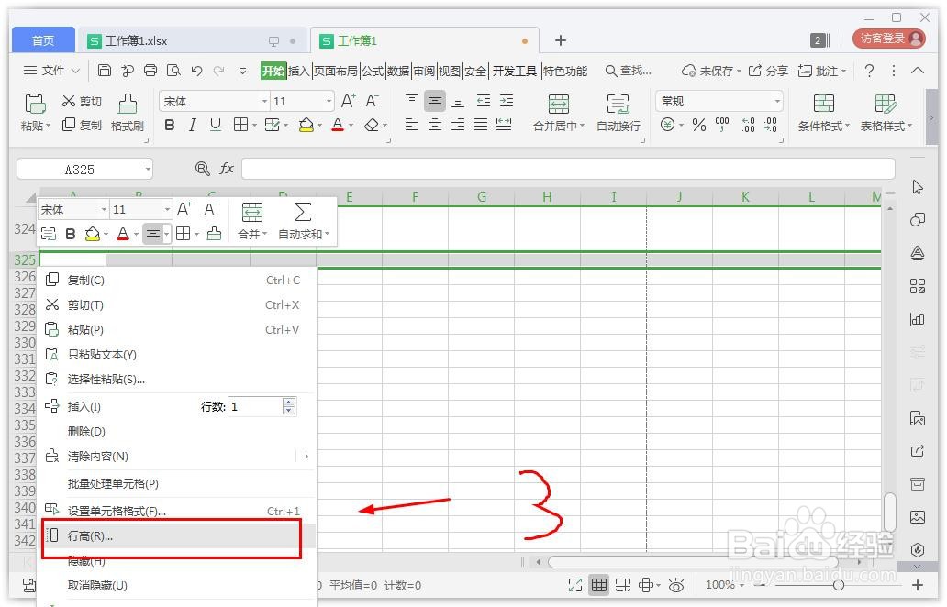Click the mini toolbar font color icon

pos(123,234)
